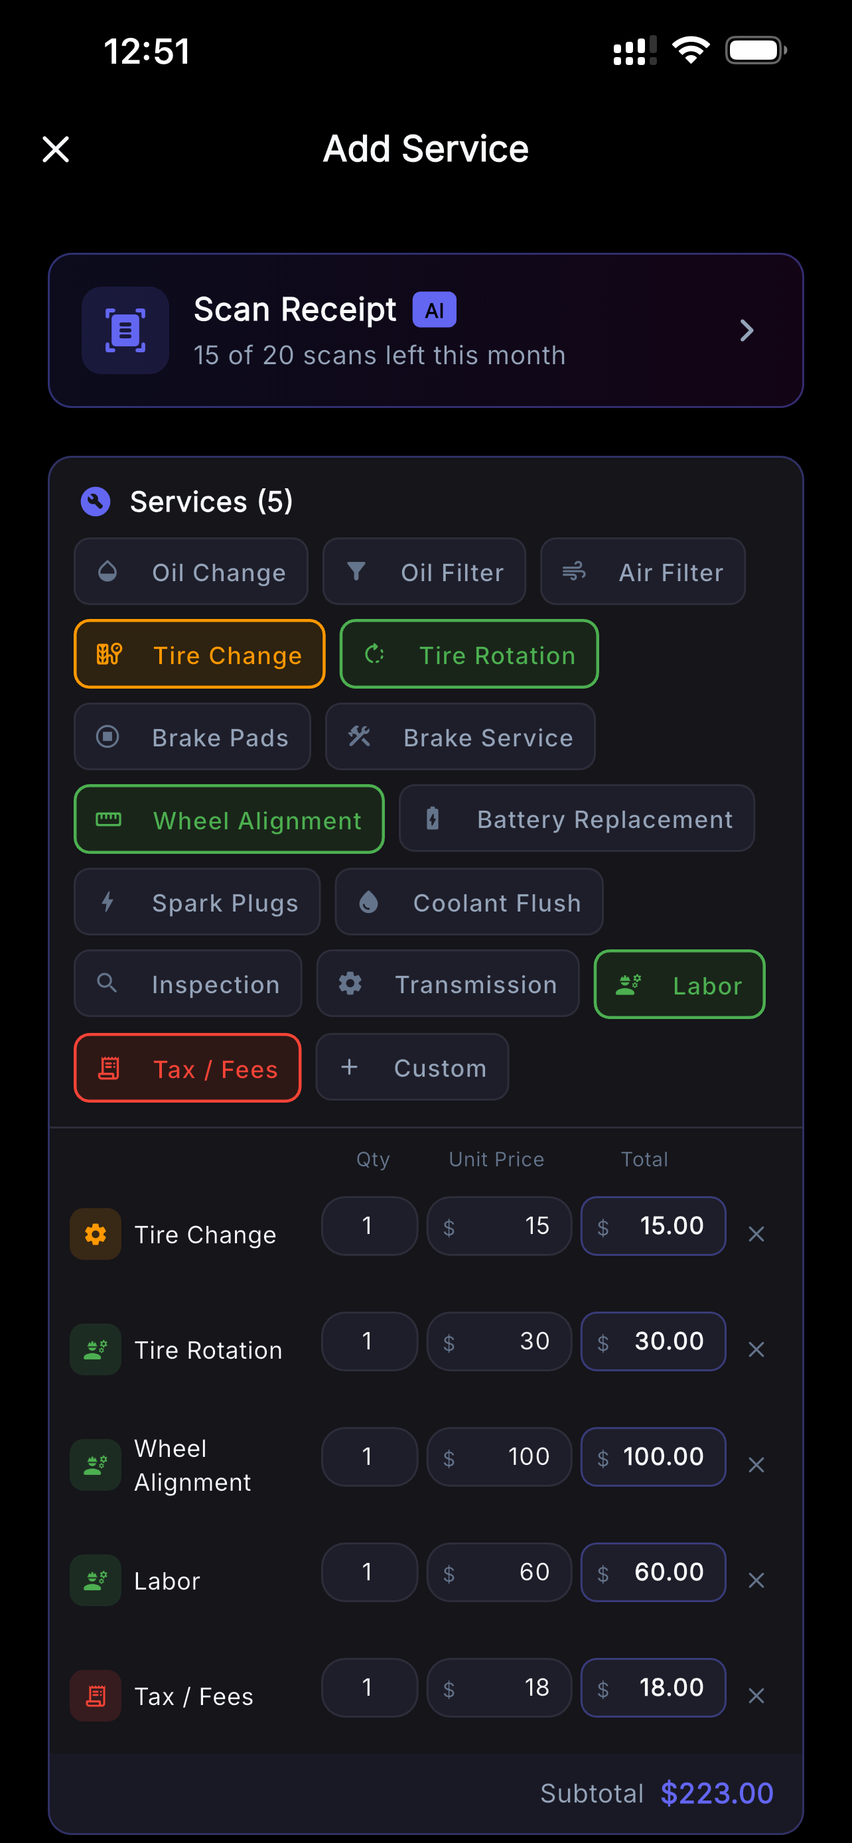Remove the Tire Rotation line item
This screenshot has width=852, height=1843.
point(756,1349)
